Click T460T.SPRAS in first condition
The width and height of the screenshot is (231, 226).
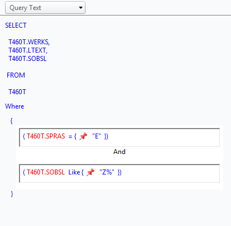46,136
